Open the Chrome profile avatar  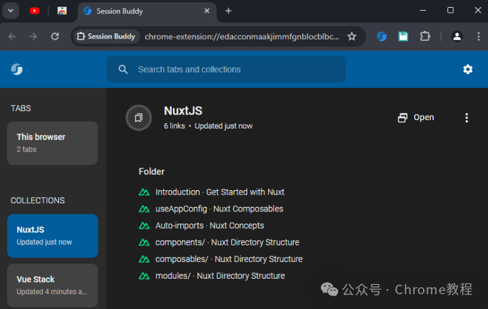pos(457,37)
